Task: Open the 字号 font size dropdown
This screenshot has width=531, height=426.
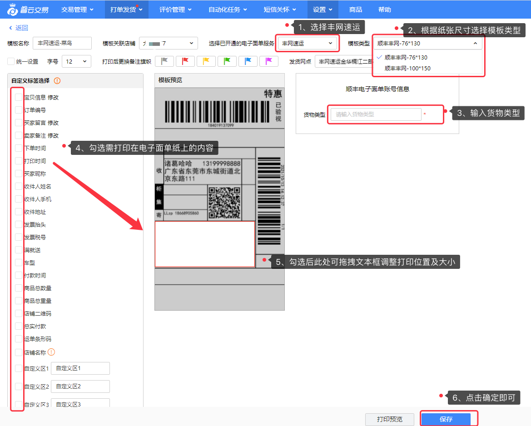Action: point(76,61)
